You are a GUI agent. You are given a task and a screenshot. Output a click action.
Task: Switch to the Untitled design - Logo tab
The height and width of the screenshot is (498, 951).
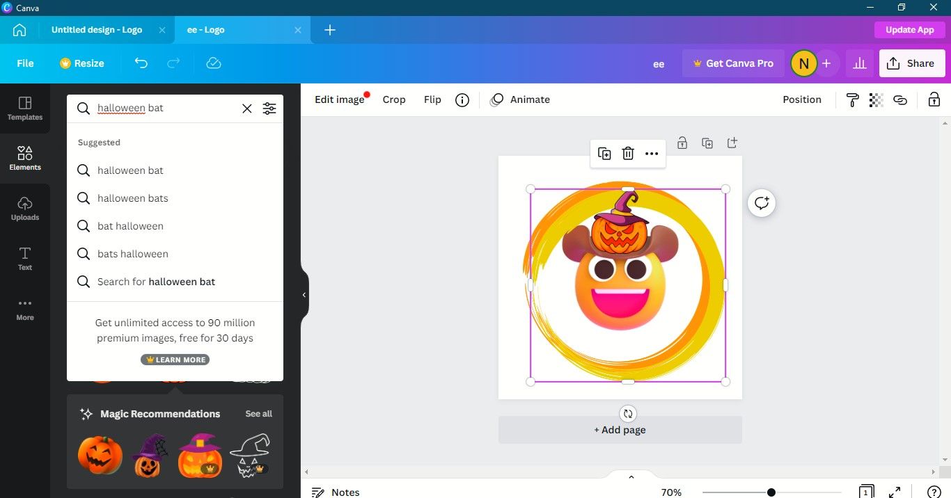click(97, 30)
